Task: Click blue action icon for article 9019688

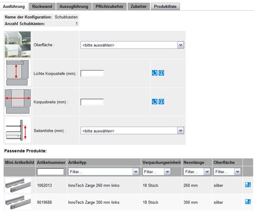Action: [x=247, y=202]
